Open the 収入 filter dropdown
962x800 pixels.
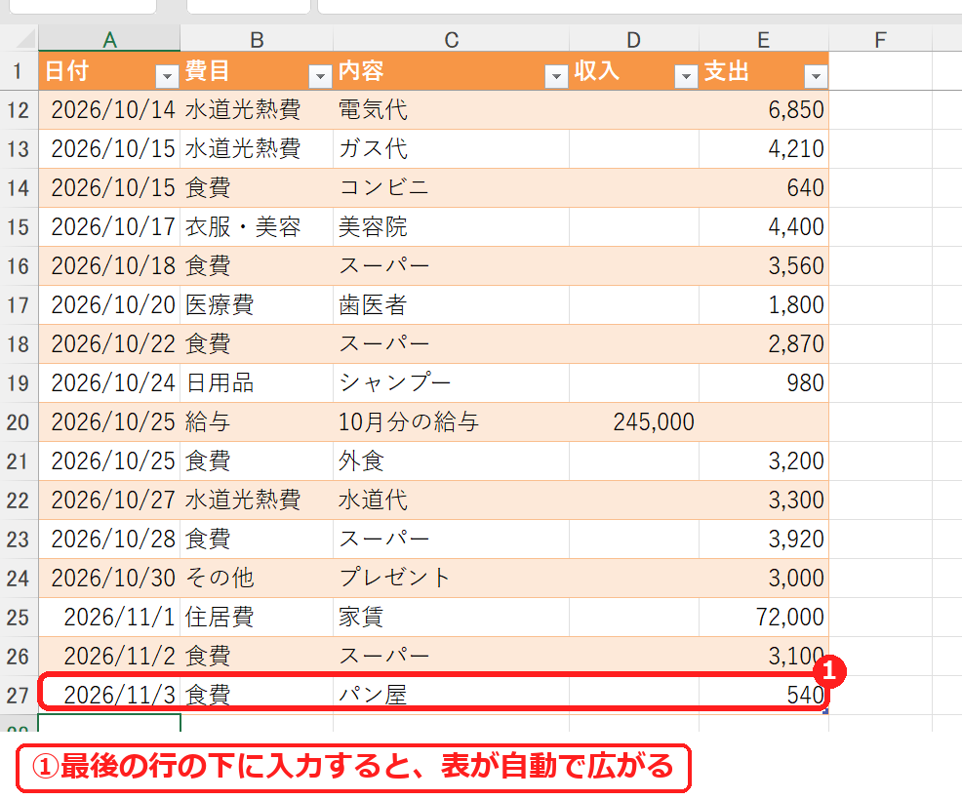coord(686,76)
